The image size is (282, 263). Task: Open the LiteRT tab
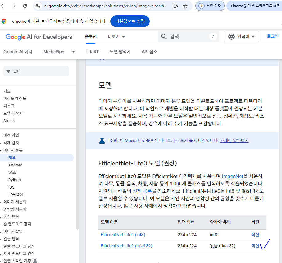coord(93,52)
